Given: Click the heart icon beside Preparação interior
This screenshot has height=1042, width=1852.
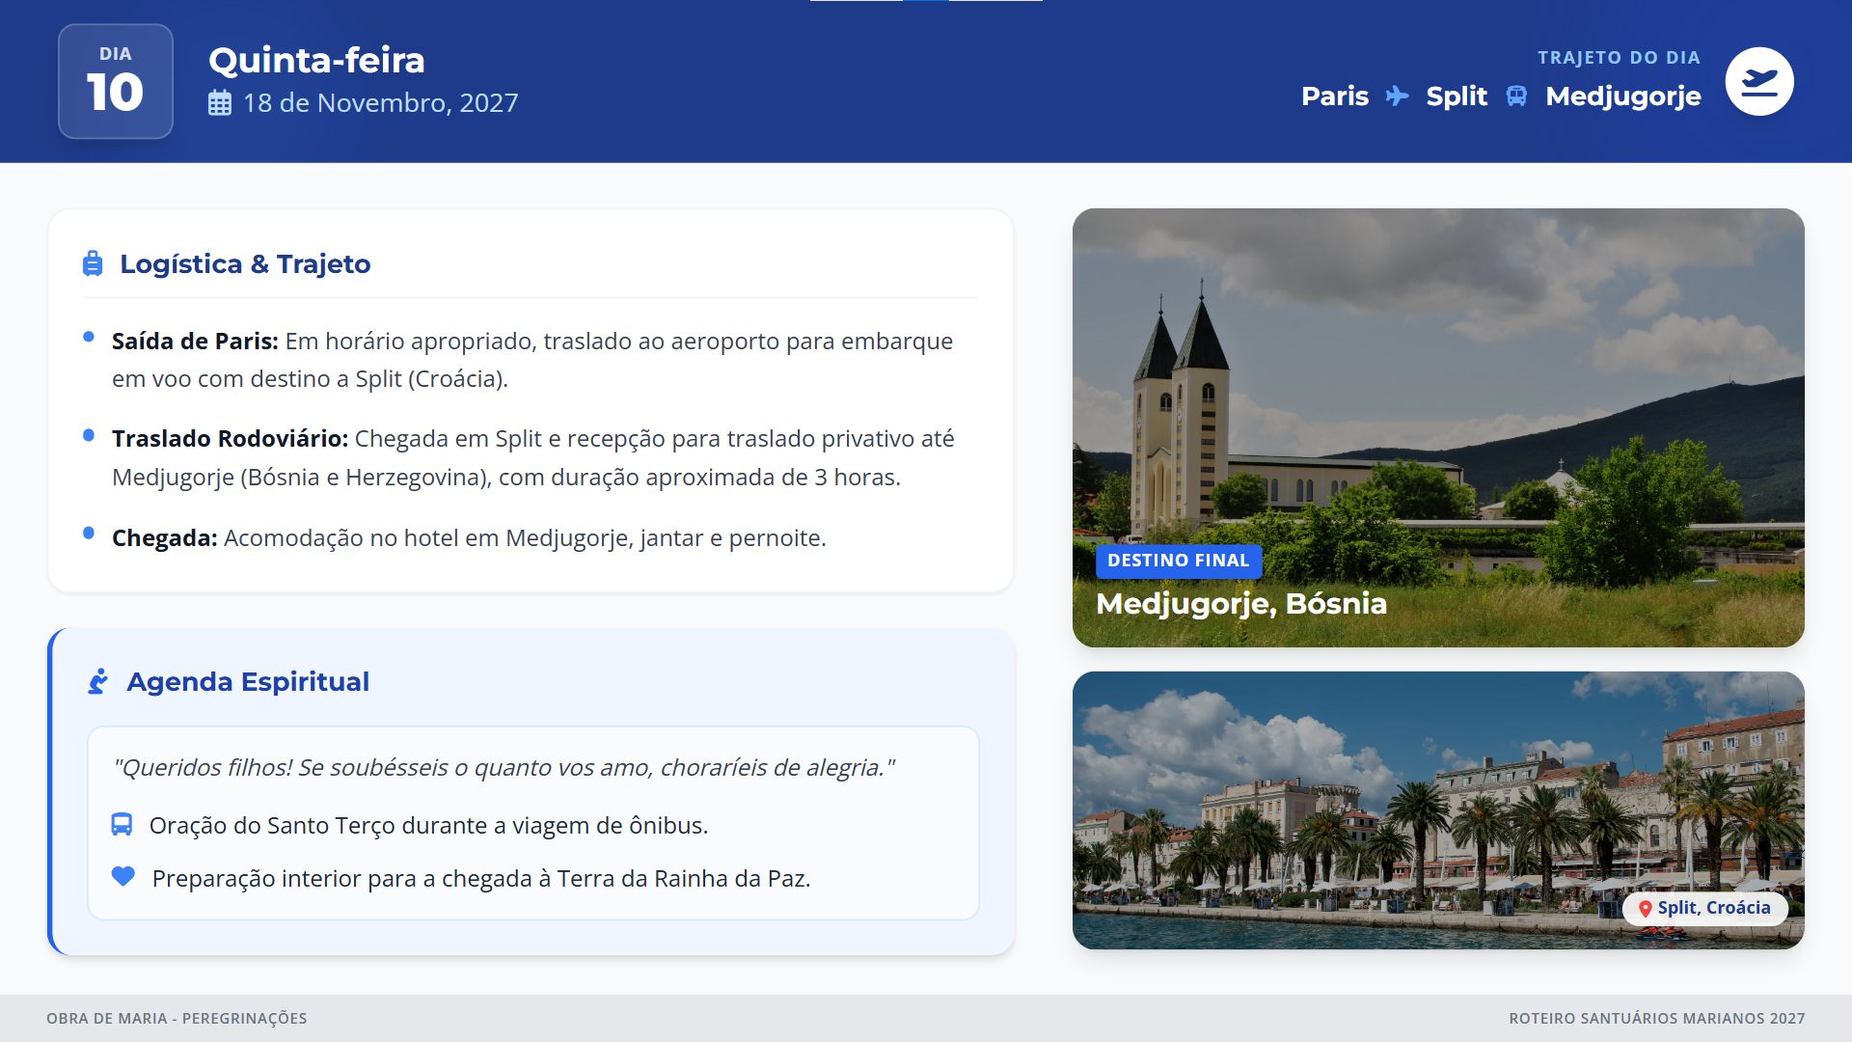Looking at the screenshot, I should (123, 877).
